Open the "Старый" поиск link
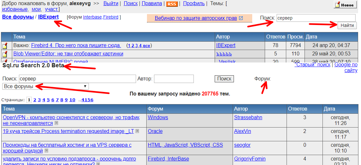This screenshot has width=361, height=165. 312,65
